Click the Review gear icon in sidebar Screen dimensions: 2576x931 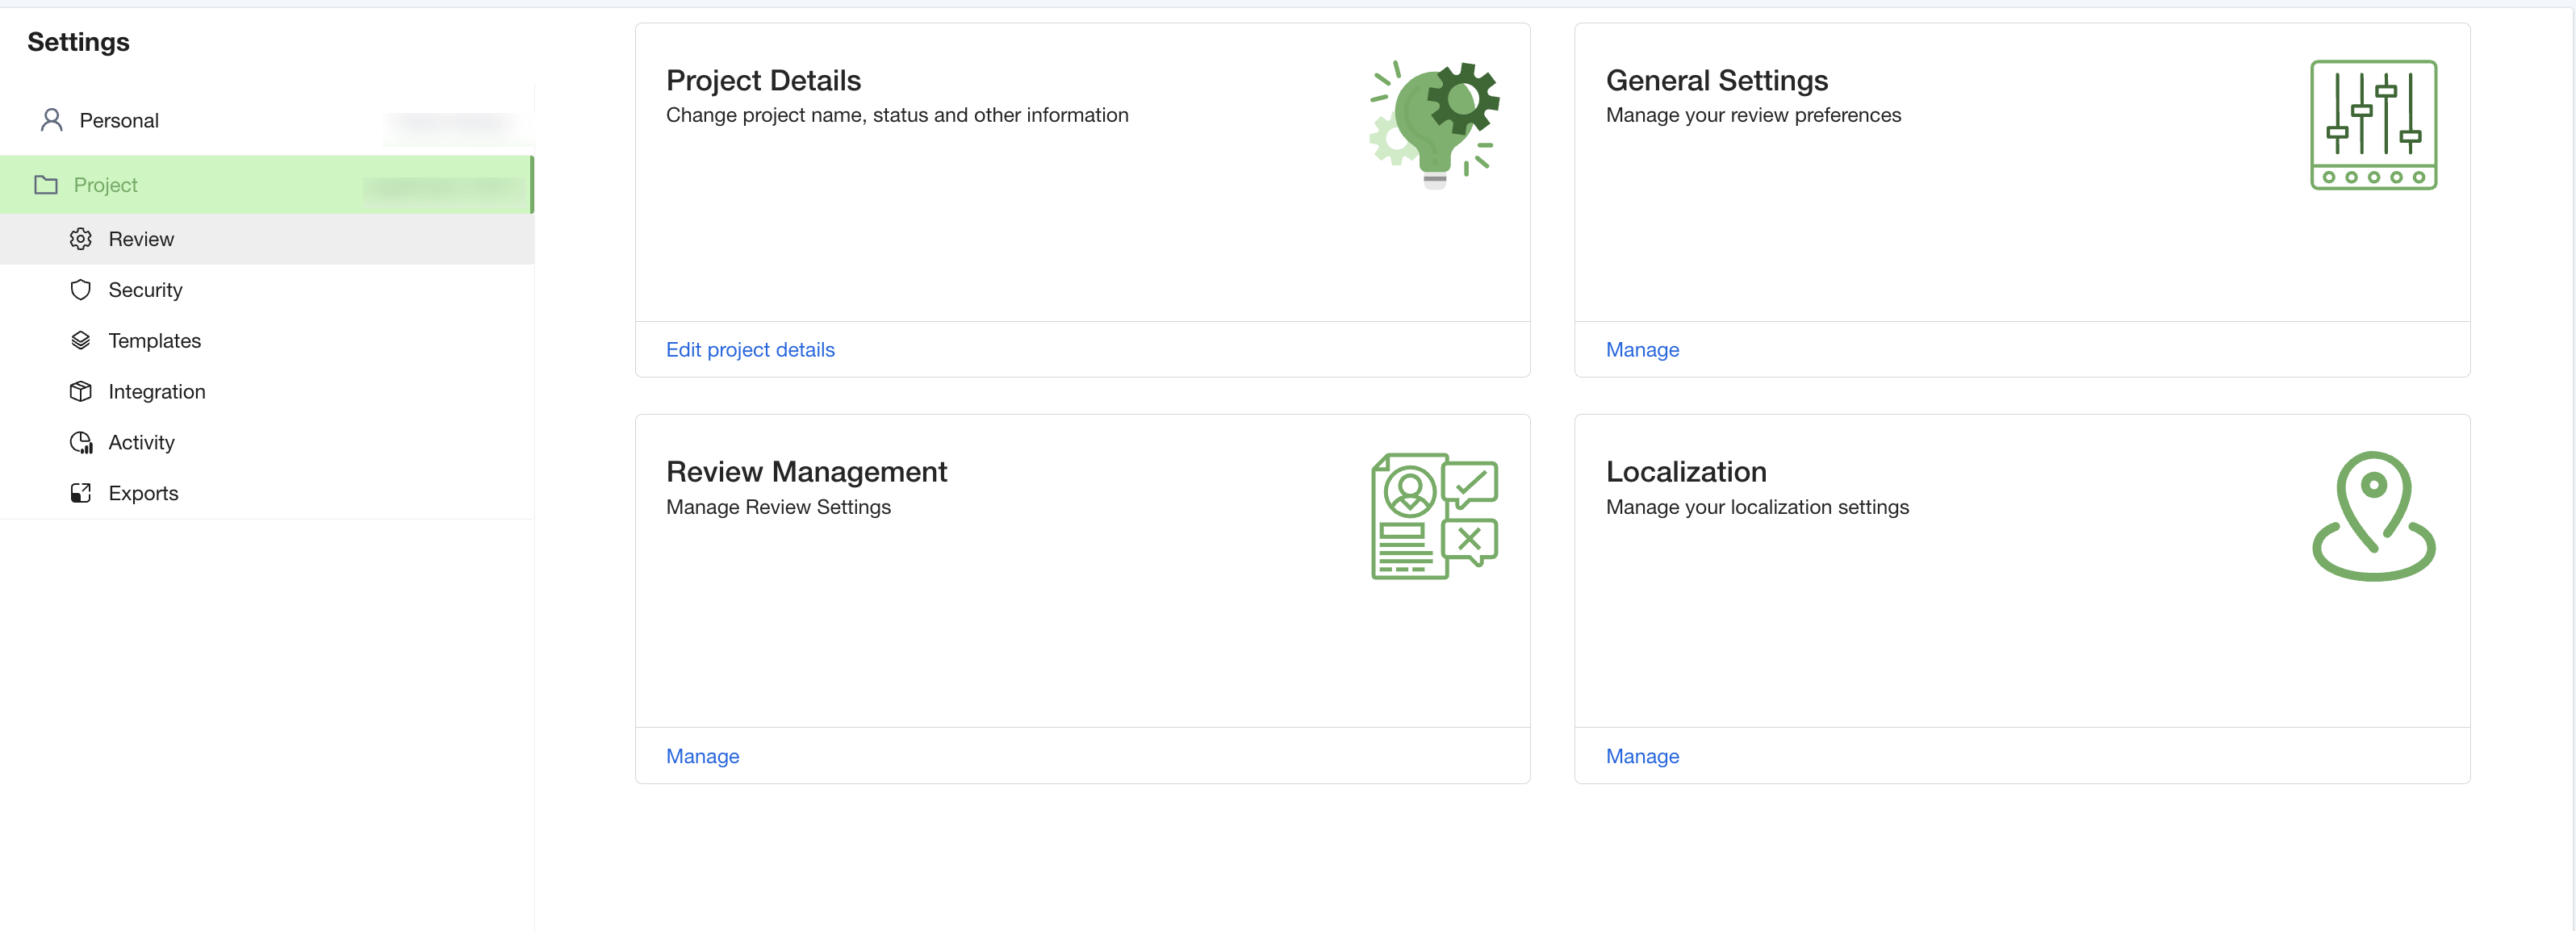[x=81, y=239]
